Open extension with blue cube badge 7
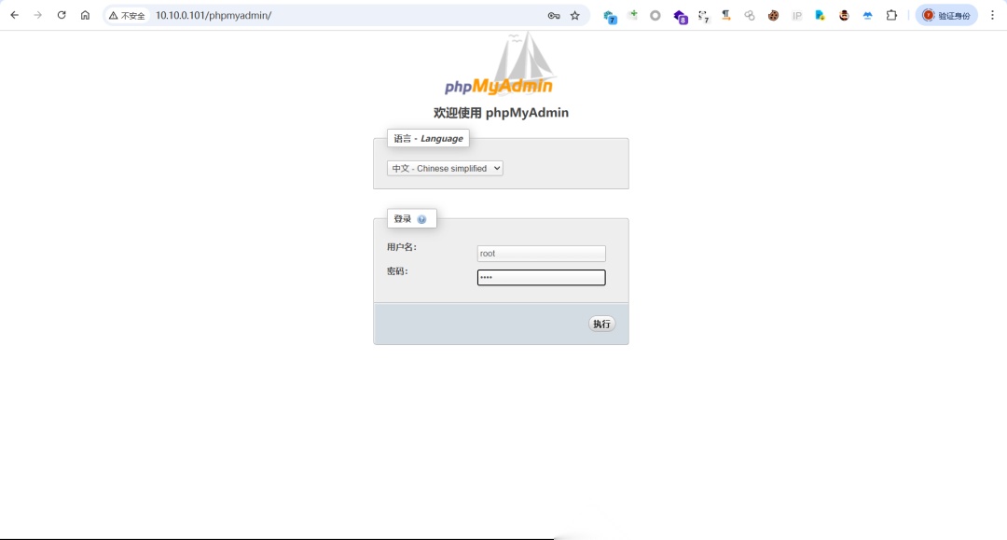This screenshot has width=1007, height=540. tap(610, 16)
